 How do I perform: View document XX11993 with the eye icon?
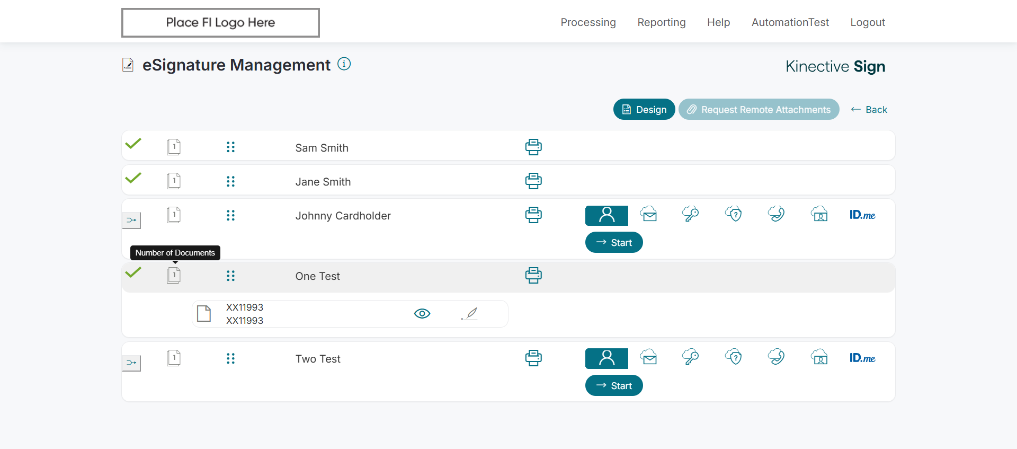(x=422, y=314)
